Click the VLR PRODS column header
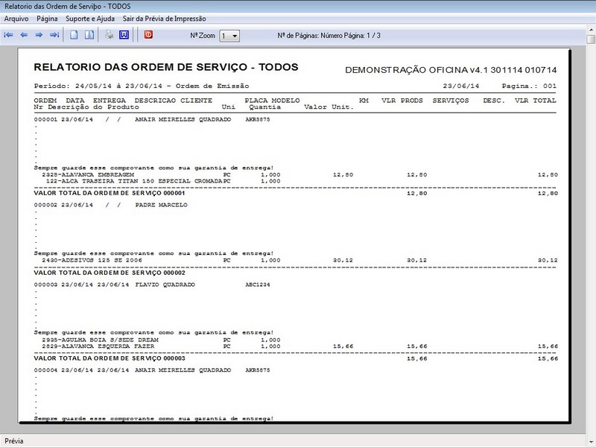The image size is (596, 447). [402, 101]
